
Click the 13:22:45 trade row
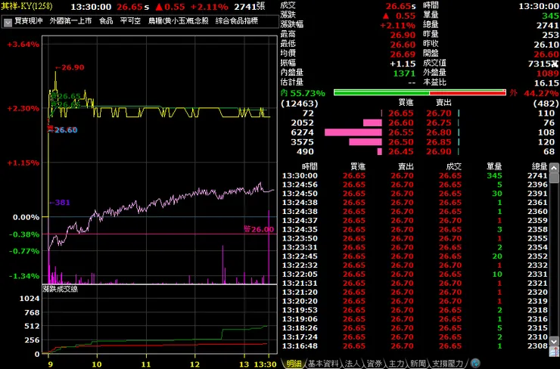point(415,256)
